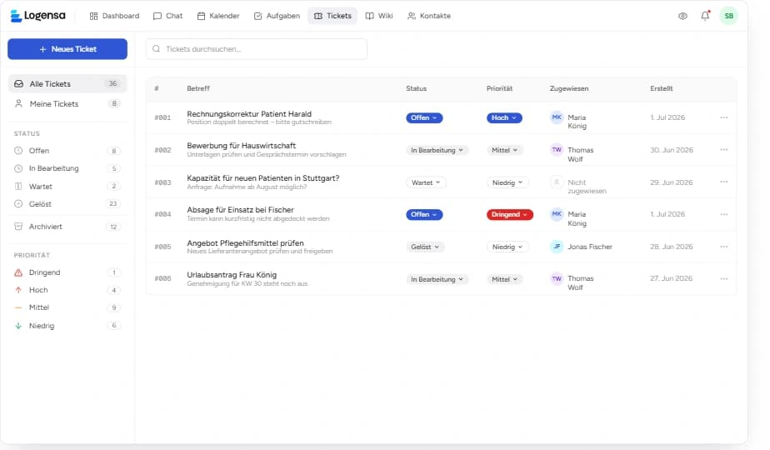
Task: Open ticket Rechnungskorrektur Patient Harald
Action: 249,114
